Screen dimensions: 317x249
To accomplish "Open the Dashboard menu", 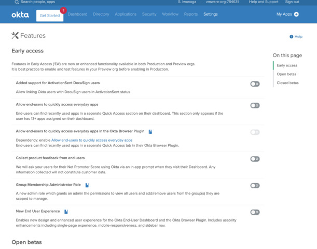I will [x=77, y=14].
